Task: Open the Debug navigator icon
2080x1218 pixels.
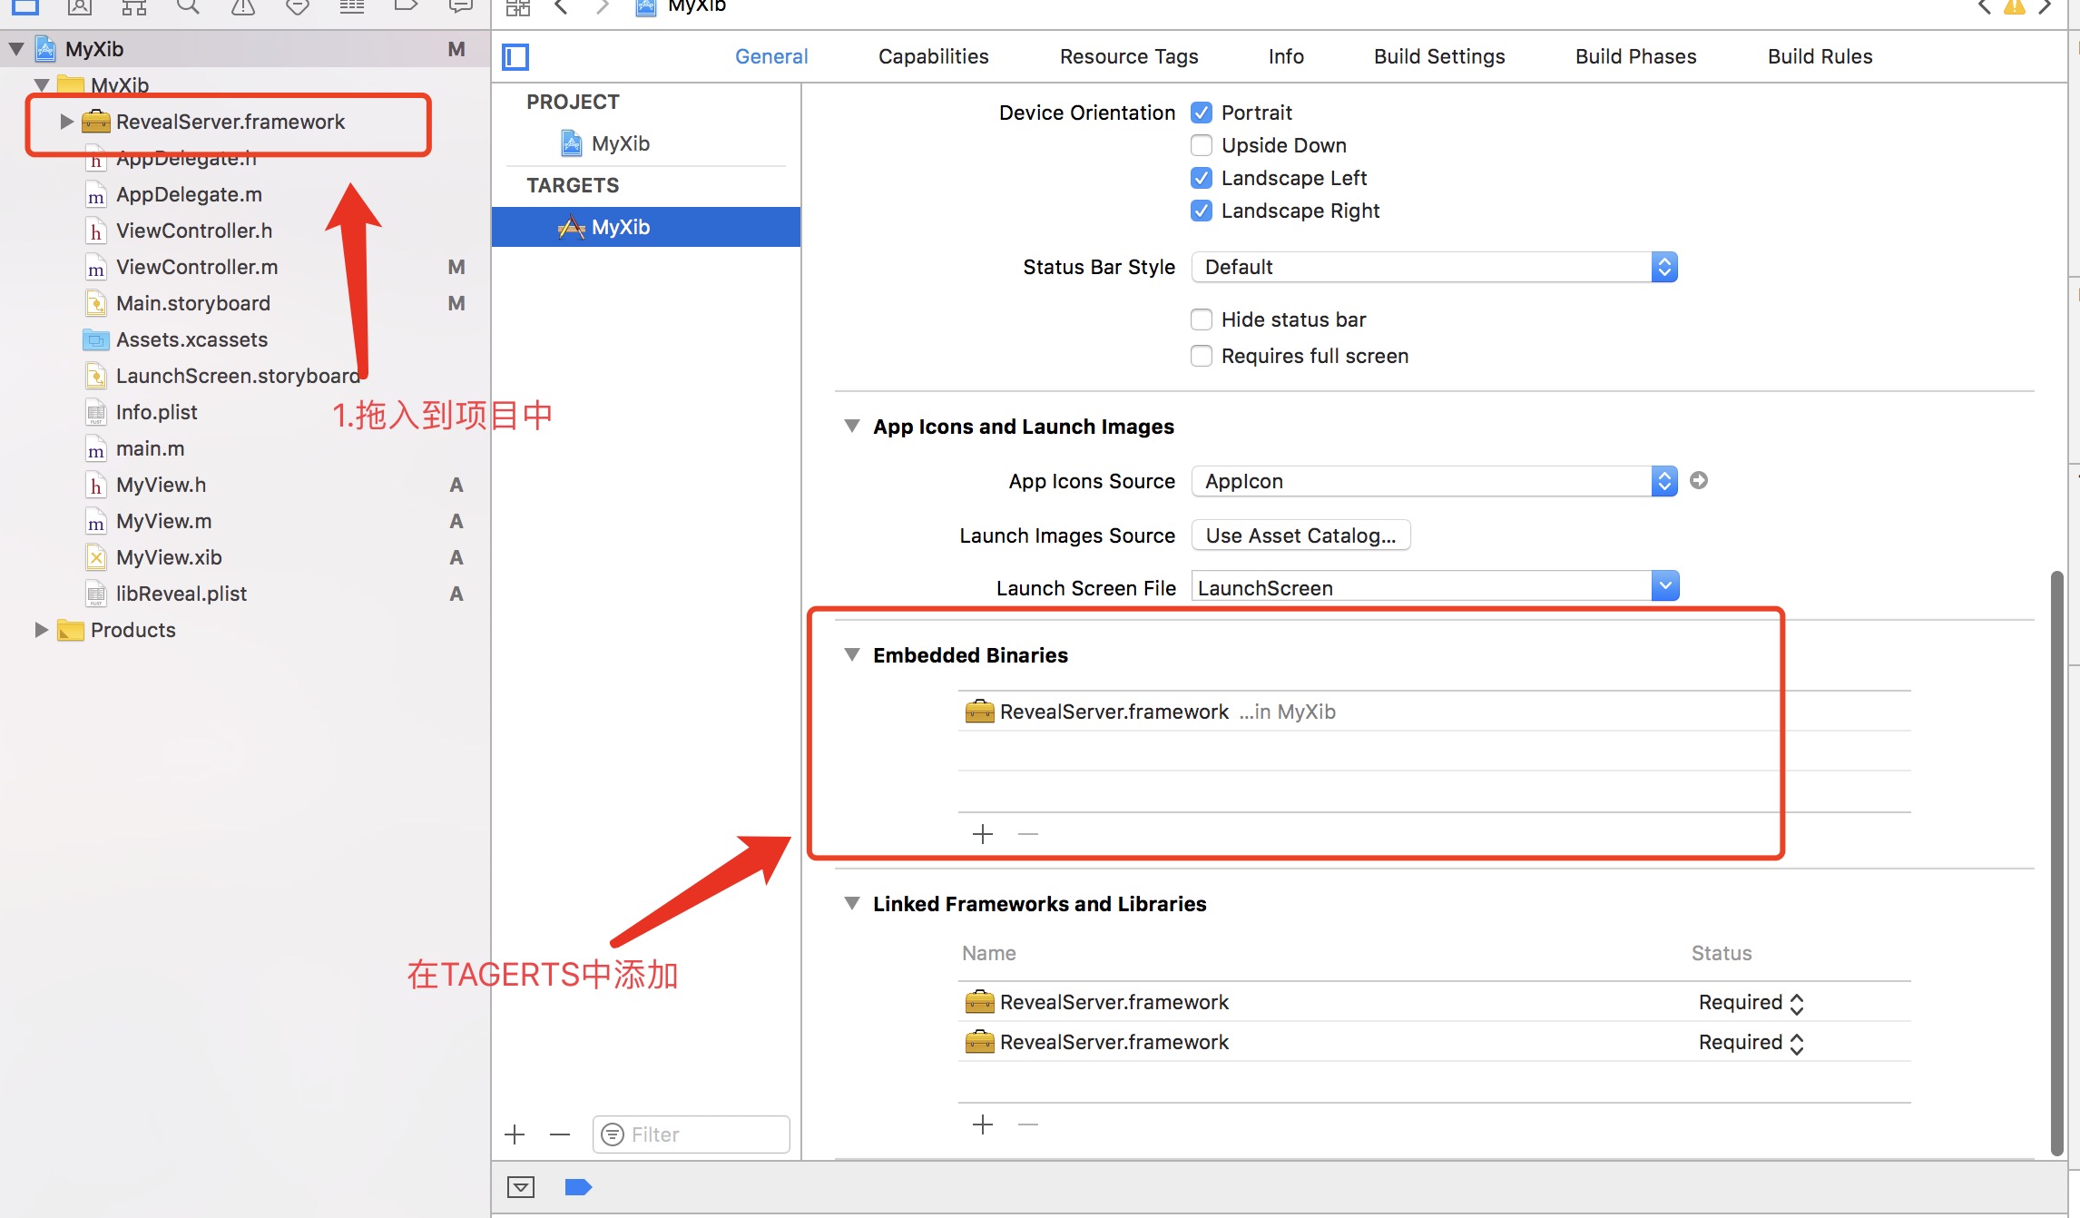Action: (351, 7)
